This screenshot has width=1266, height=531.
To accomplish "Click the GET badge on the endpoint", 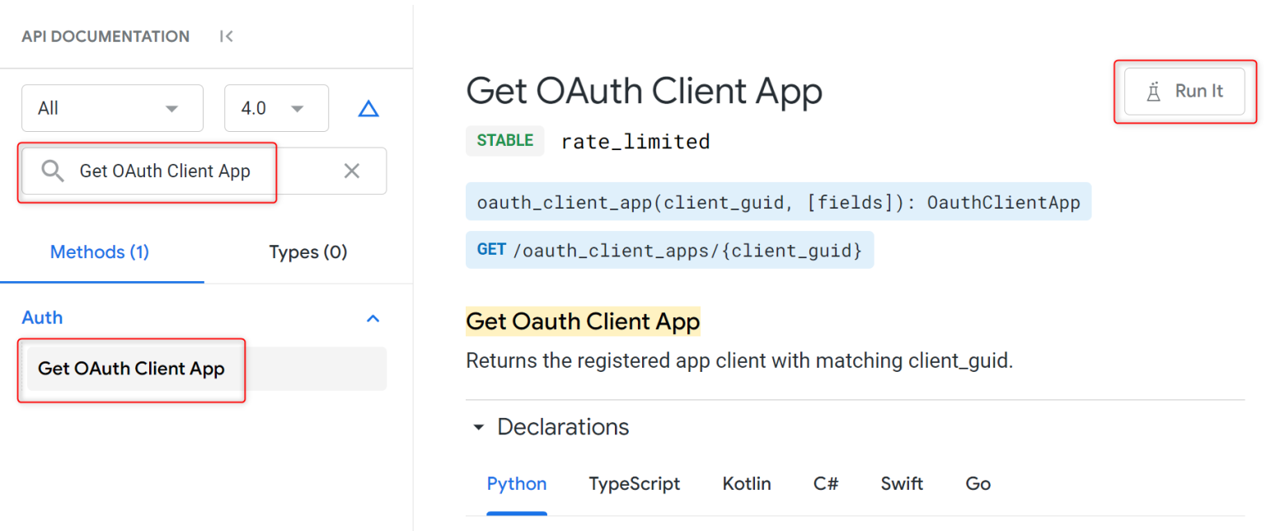I will pos(490,249).
